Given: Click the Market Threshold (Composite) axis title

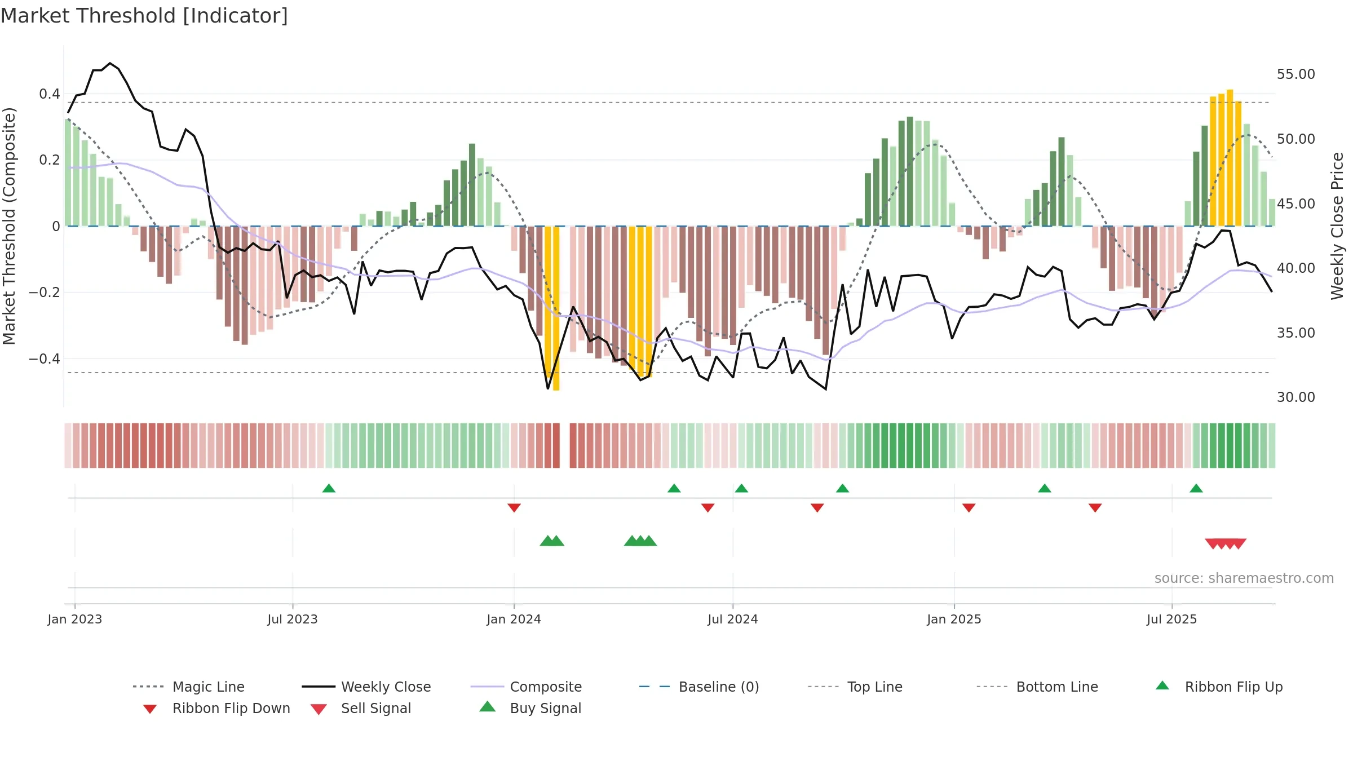Looking at the screenshot, I should [x=9, y=225].
